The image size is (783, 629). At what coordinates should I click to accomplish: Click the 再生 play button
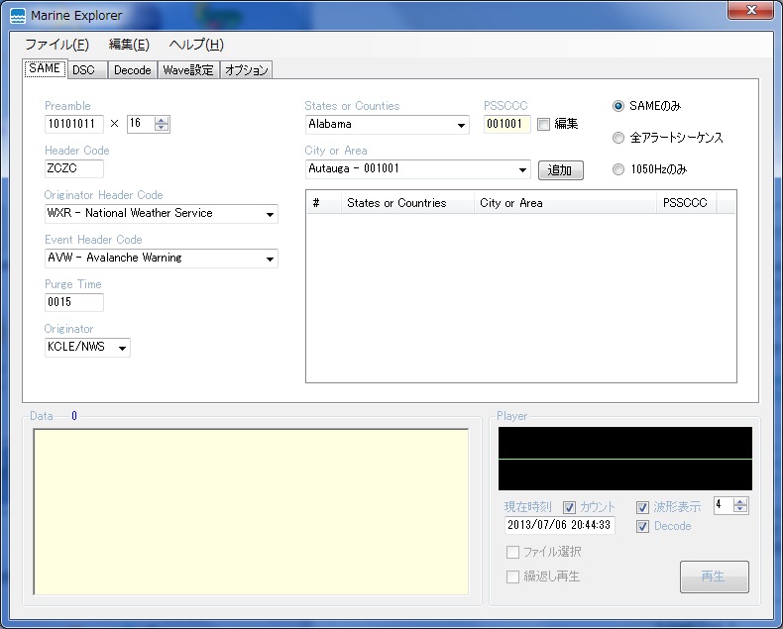pos(714,577)
